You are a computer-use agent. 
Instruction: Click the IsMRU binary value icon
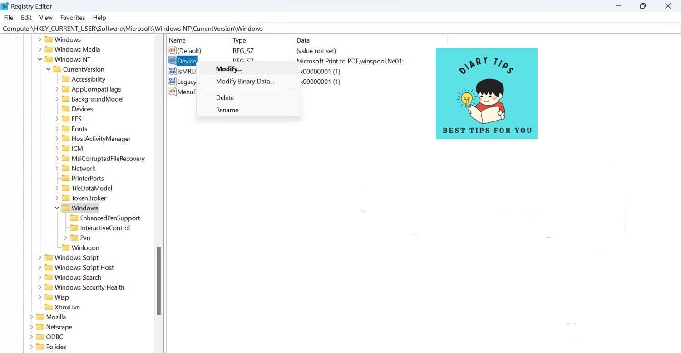click(172, 71)
